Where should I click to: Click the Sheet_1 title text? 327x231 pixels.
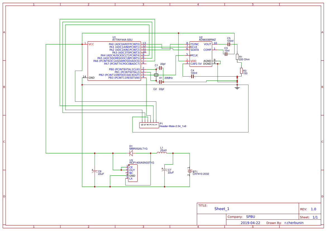point(222,209)
